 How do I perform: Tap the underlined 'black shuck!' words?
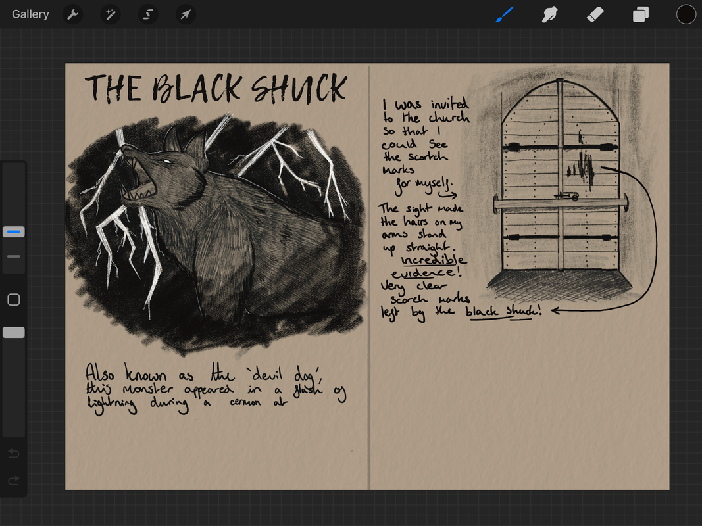point(503,312)
